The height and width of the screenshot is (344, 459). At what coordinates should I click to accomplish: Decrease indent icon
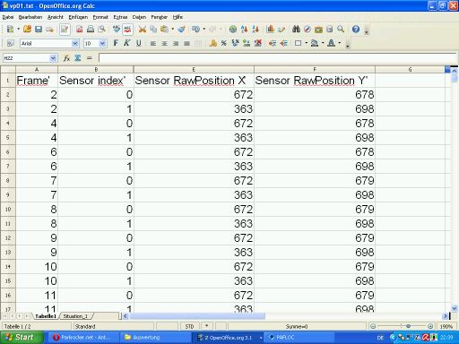(273, 43)
